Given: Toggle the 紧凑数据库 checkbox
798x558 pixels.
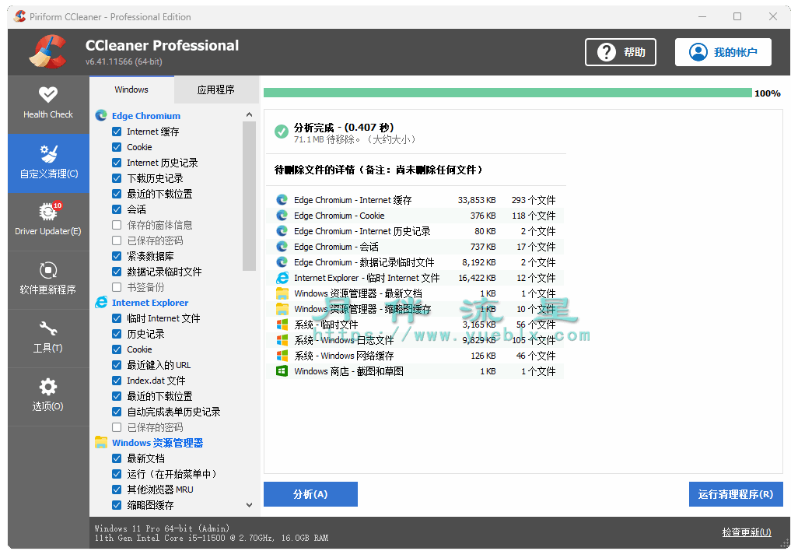Looking at the screenshot, I should [x=117, y=256].
